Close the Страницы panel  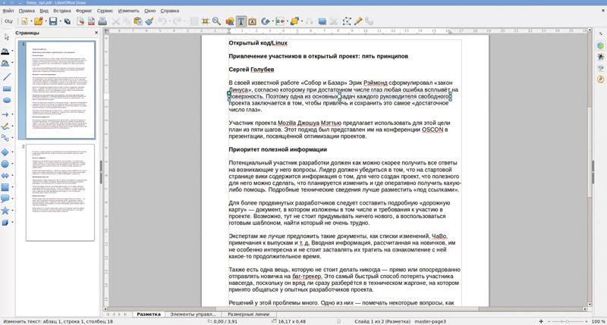click(x=96, y=33)
